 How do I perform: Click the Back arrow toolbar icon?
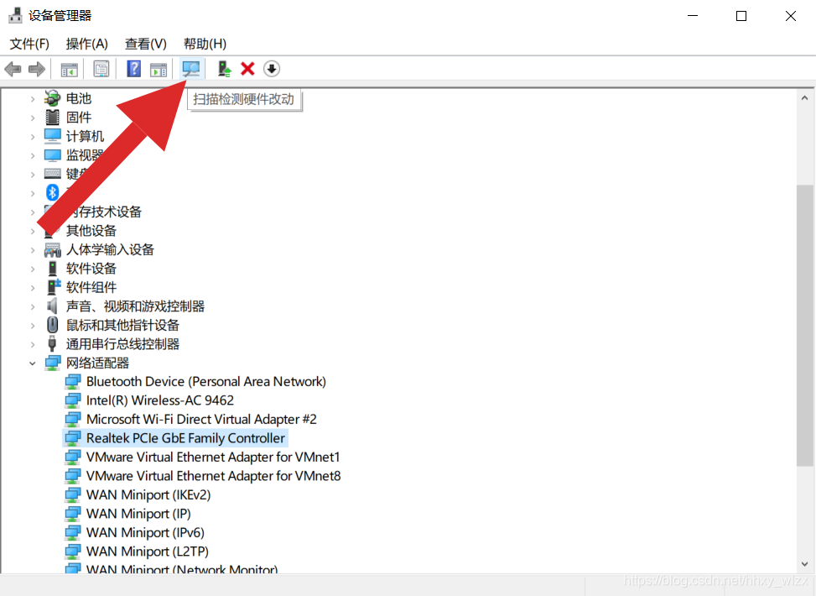13,69
